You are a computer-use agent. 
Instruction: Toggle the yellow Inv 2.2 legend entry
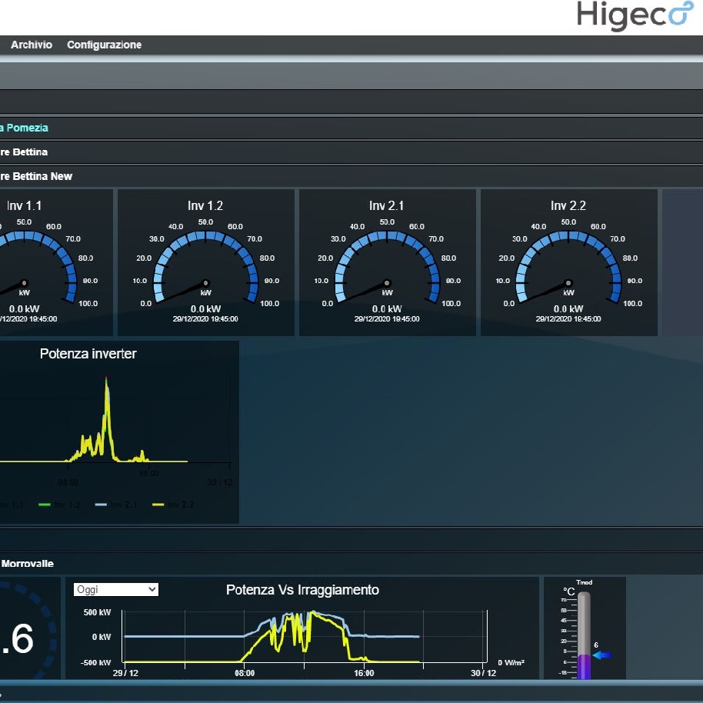tap(173, 505)
